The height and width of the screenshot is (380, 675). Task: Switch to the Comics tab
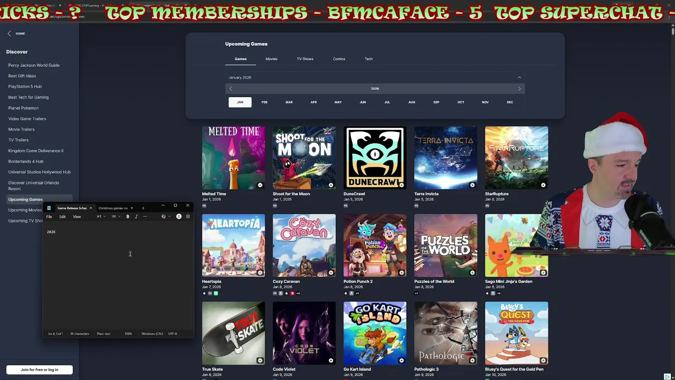pyautogui.click(x=339, y=59)
